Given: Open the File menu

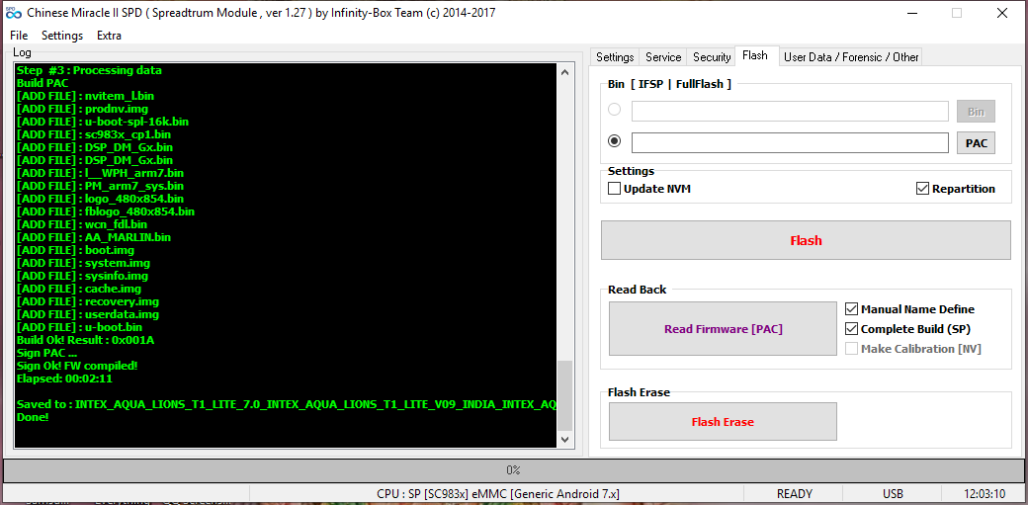Looking at the screenshot, I should click(19, 36).
